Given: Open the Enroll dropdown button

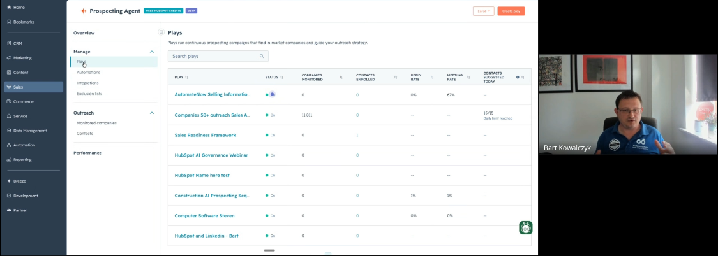Looking at the screenshot, I should [484, 11].
